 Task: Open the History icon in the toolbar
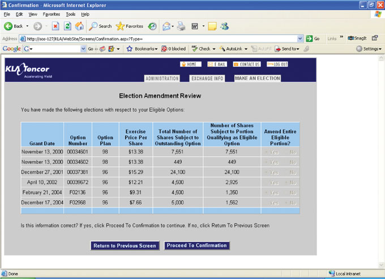pyautogui.click(x=152, y=26)
